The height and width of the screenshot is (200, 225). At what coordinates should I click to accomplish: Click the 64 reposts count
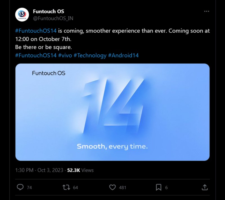[75, 188]
